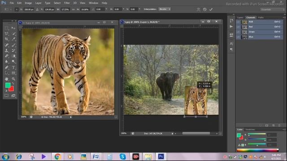The width and height of the screenshot is (287, 161).
Task: Select the Horizontal Type tool
Action: 13,68
